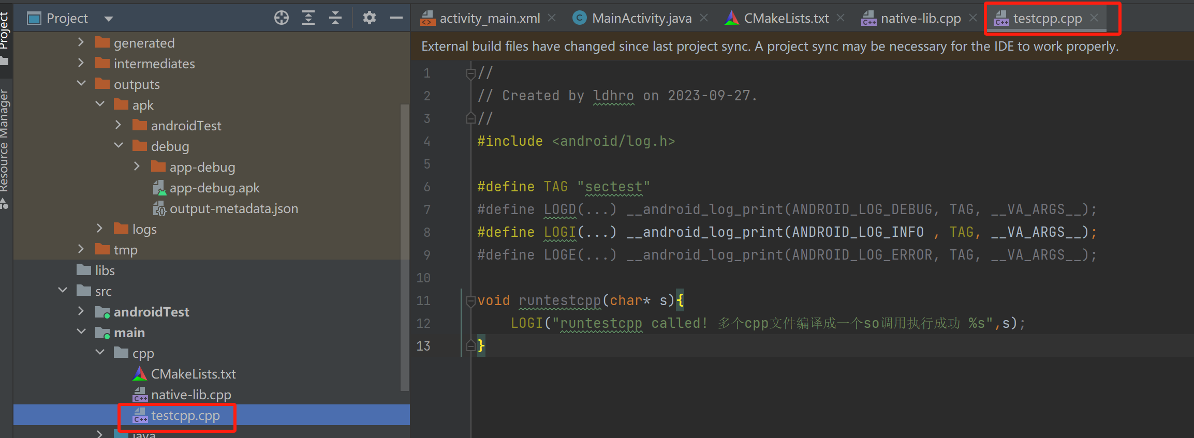Close the CMakeLists.txt tab
The image size is (1194, 438).
click(x=841, y=18)
